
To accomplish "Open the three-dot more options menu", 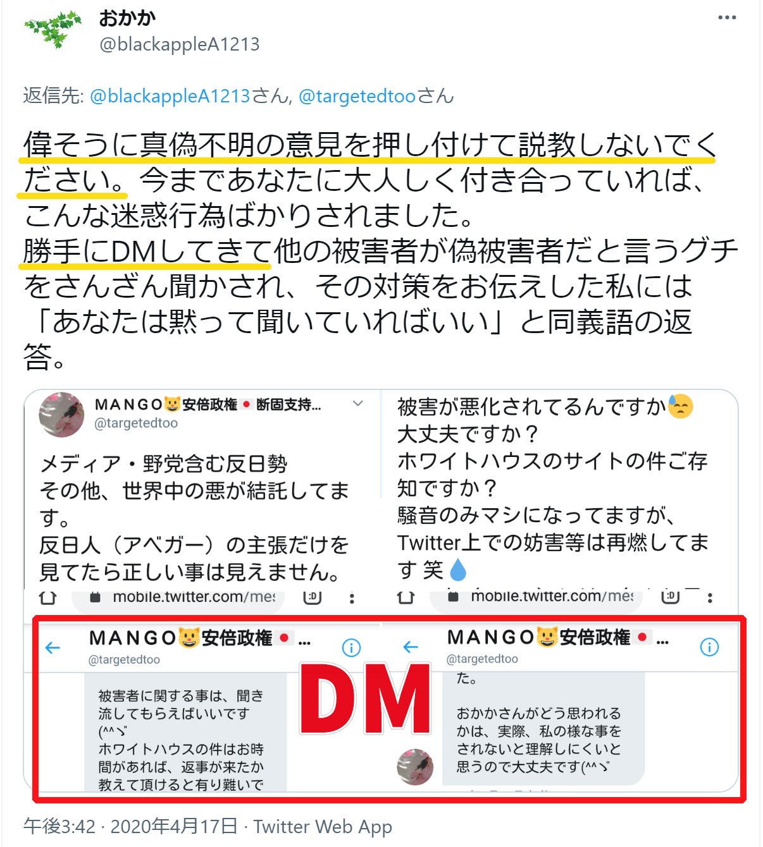I will coord(727,18).
